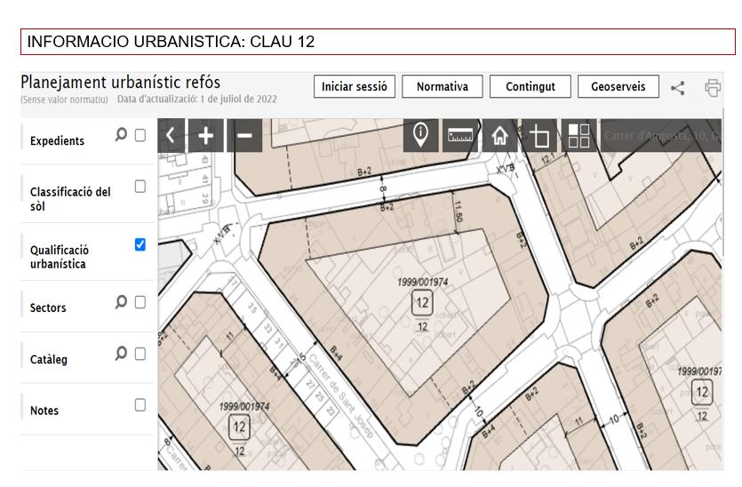Search within Sectors using magnifier icon
This screenshot has height=487, width=742.
(x=121, y=302)
